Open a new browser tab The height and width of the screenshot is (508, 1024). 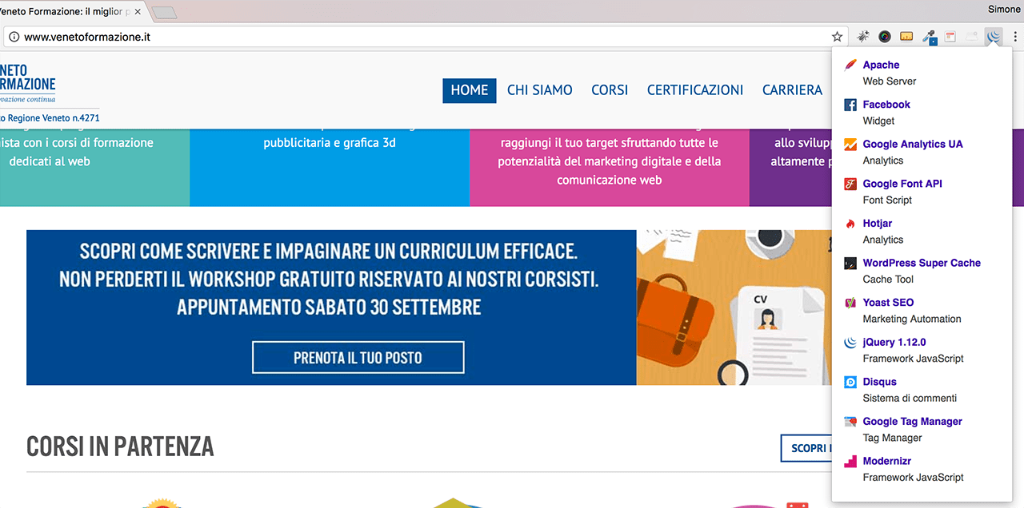tap(164, 12)
